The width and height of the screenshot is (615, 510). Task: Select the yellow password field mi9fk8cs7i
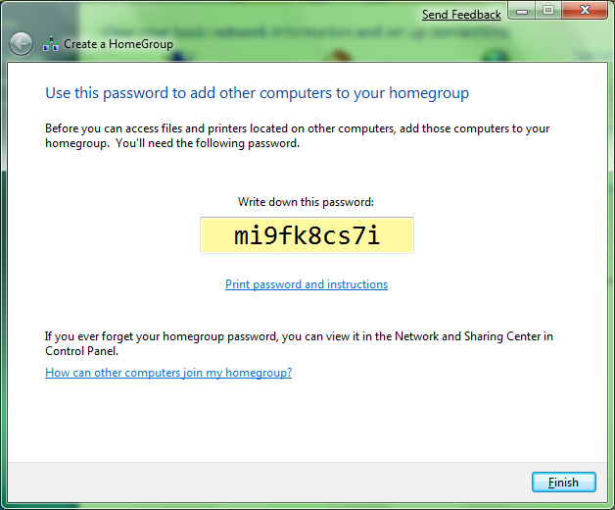[x=307, y=235]
